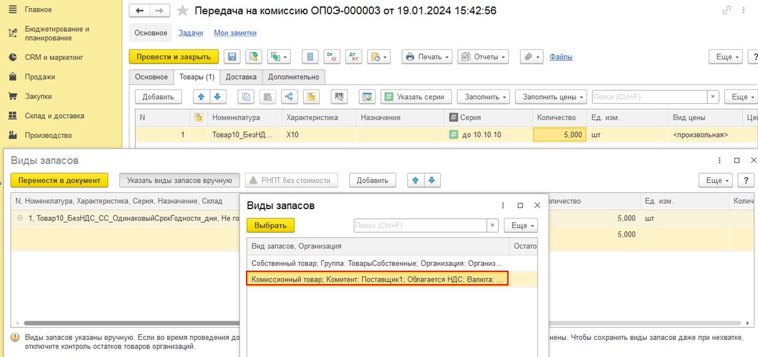Open the Печать dropdown

pyautogui.click(x=427, y=57)
